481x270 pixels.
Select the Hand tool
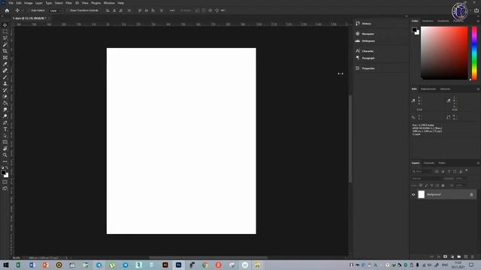(5, 148)
